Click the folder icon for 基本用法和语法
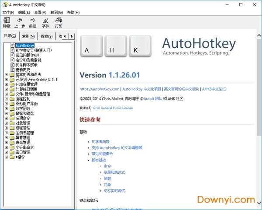The height and width of the screenshot is (210, 262). pos(12,74)
